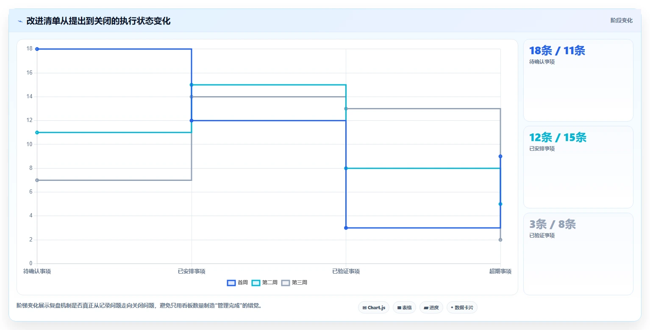Toggle the 第三周 series in the legend
The height and width of the screenshot is (330, 650).
[x=294, y=283]
